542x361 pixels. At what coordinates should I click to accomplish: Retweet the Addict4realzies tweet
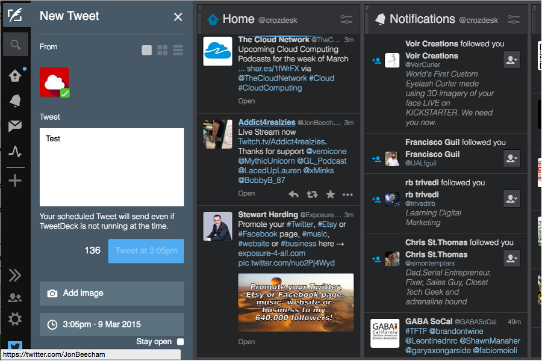click(x=312, y=194)
